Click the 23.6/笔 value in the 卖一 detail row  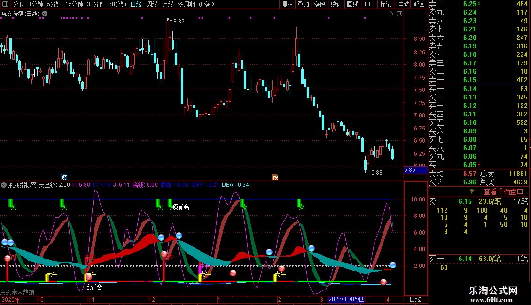click(x=490, y=201)
